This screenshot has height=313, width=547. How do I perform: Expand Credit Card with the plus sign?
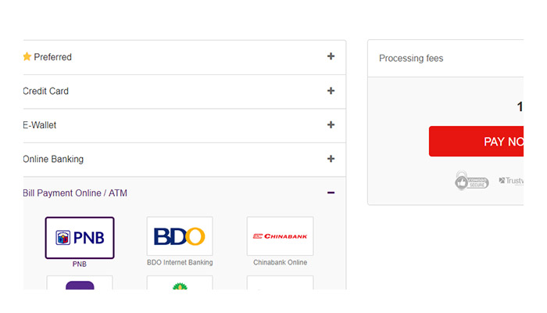point(331,91)
